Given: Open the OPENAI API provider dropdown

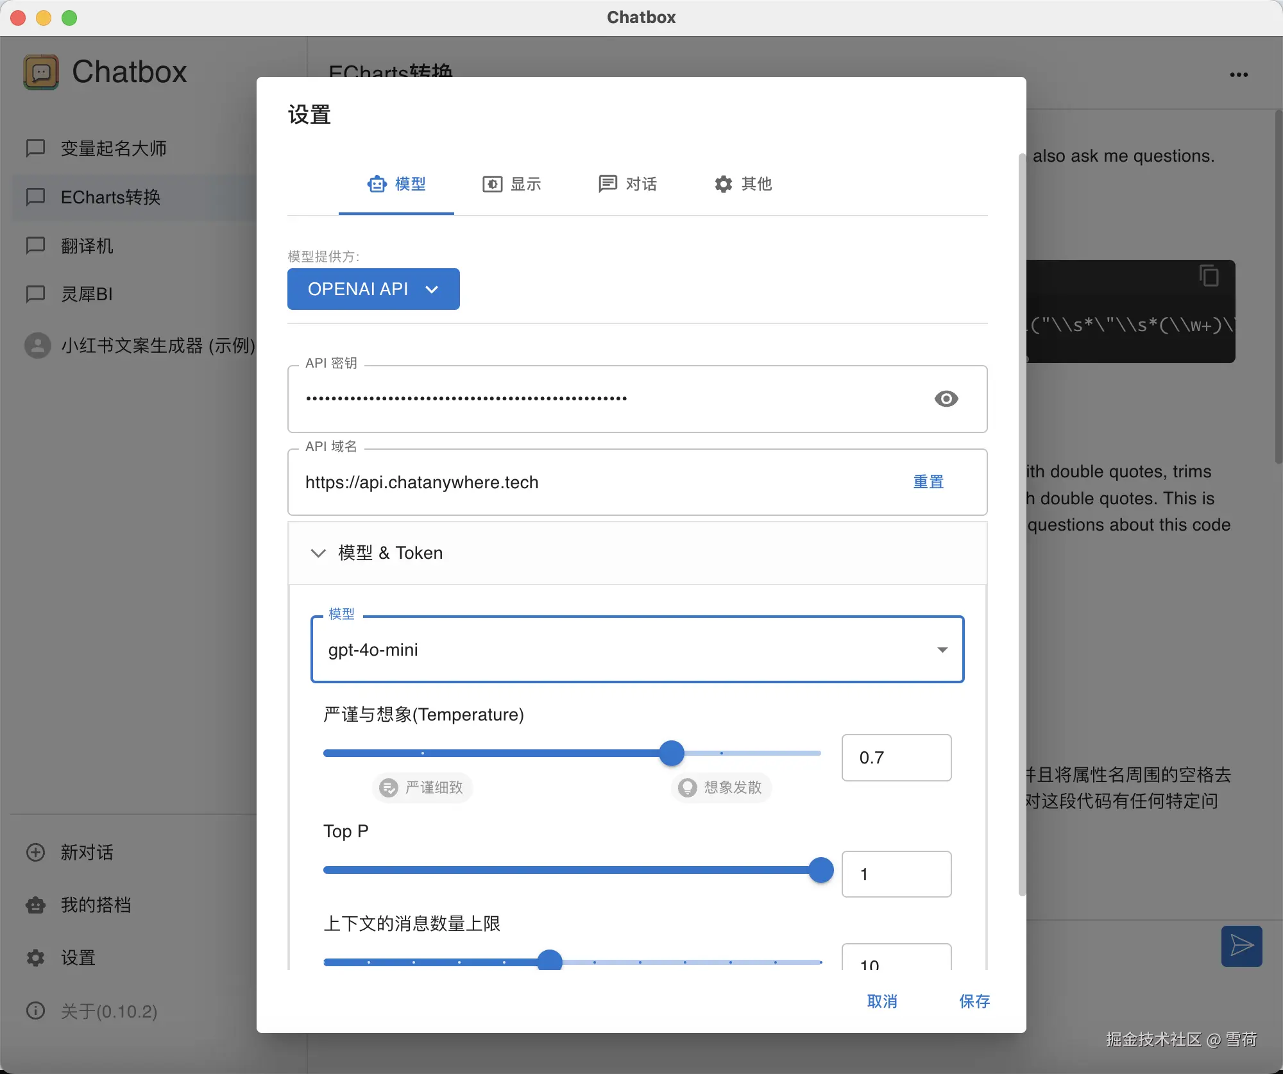Looking at the screenshot, I should 373,289.
